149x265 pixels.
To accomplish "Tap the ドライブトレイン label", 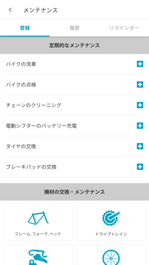I will pos(111,234).
